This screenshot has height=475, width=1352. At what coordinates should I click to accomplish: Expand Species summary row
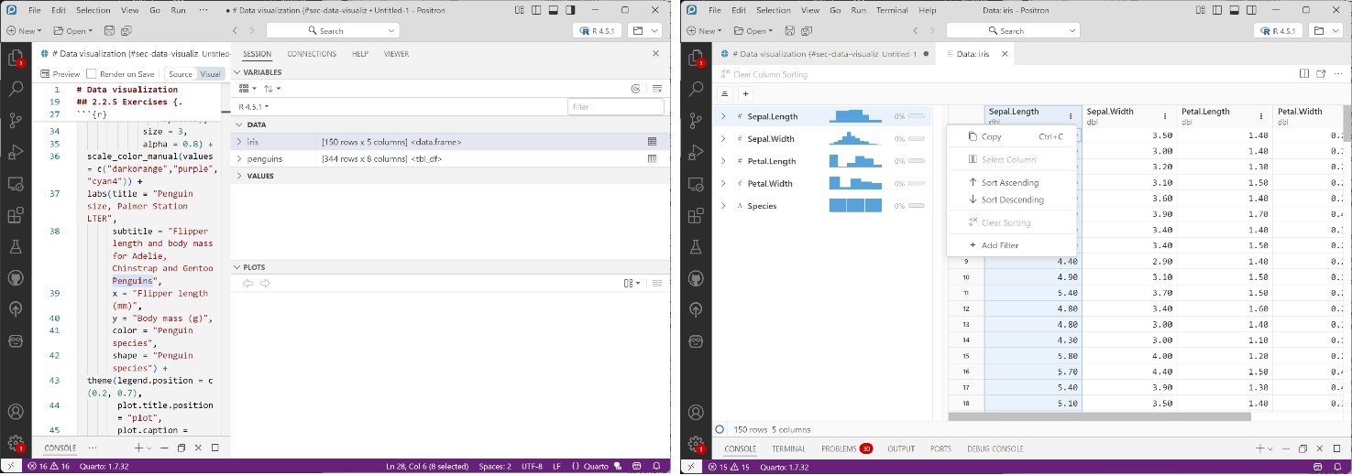pyautogui.click(x=723, y=206)
